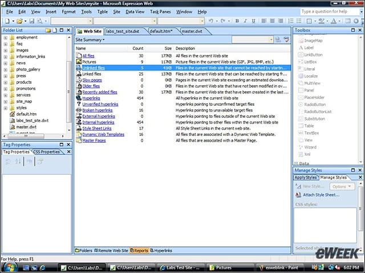
Task: Click the Borders toolbar icon
Action: (x=309, y=21)
